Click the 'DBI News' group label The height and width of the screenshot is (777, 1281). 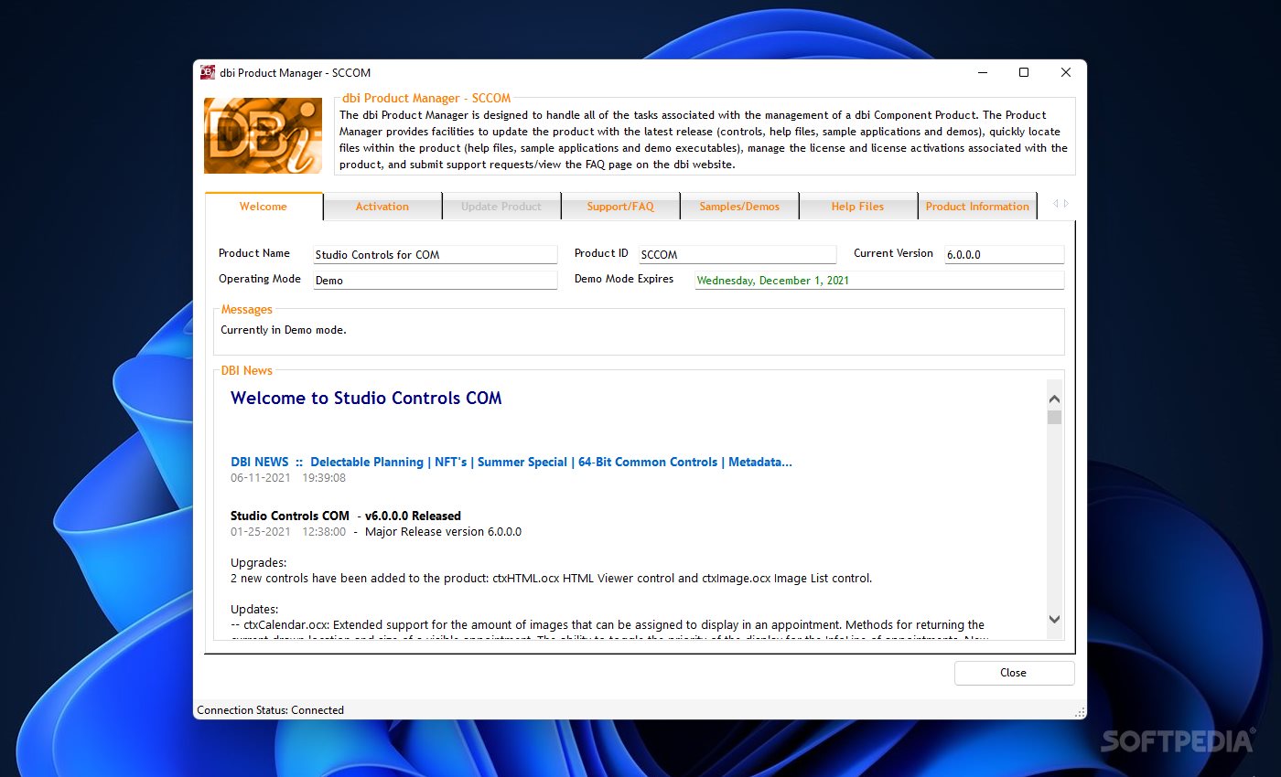(x=247, y=371)
